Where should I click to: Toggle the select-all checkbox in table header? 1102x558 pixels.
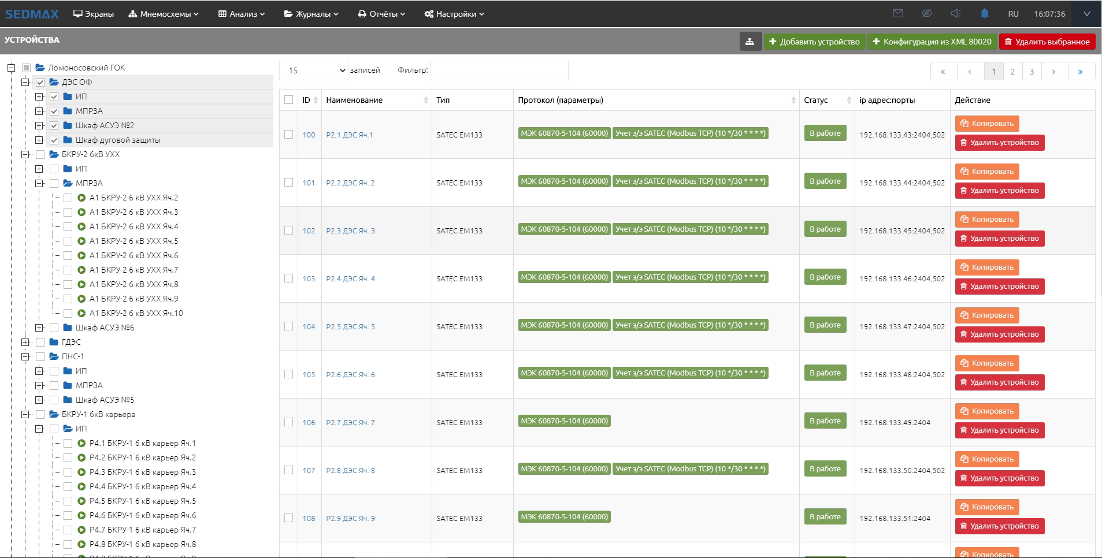pyautogui.click(x=288, y=100)
